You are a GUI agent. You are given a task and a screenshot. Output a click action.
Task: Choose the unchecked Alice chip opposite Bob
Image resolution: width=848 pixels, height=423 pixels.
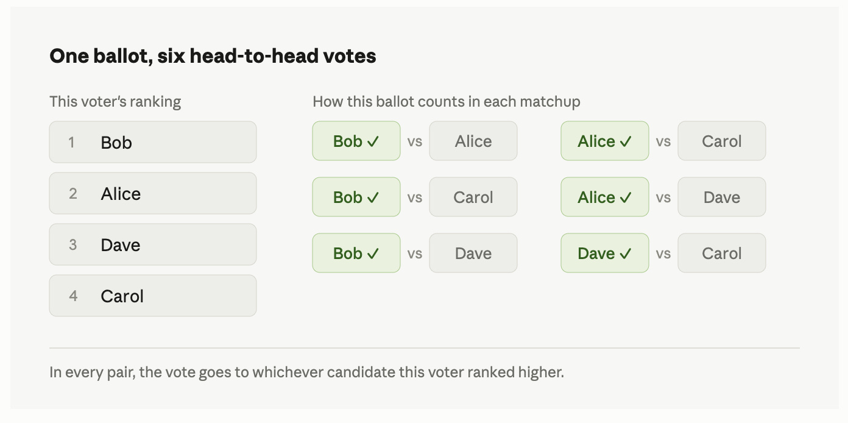(473, 141)
